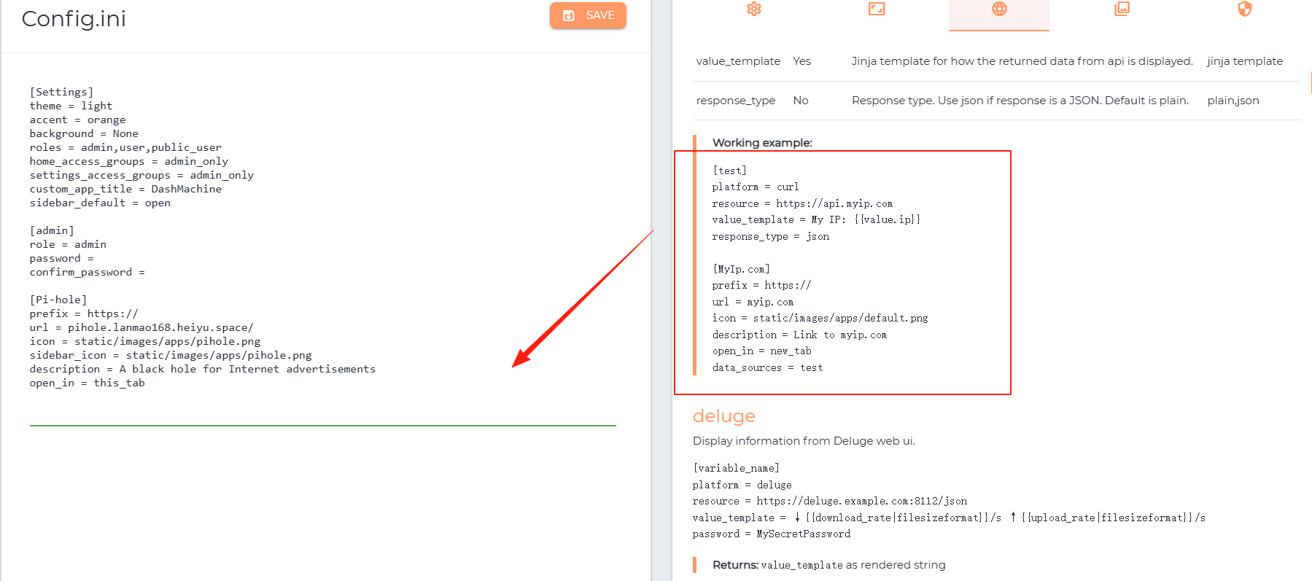Click 'Display information from Deluge web ui.' text
Screen dimensions: 1312x581
tap(804, 441)
